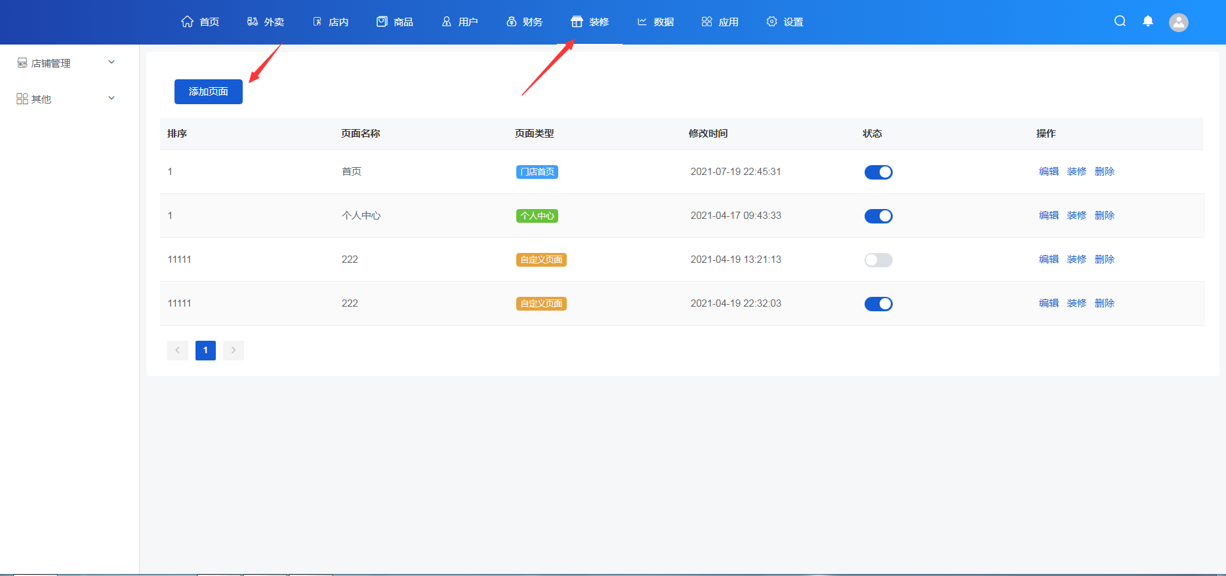Screen dimensions: 1226x576
Task: Click the 门店首页 type tag
Action: click(x=537, y=172)
